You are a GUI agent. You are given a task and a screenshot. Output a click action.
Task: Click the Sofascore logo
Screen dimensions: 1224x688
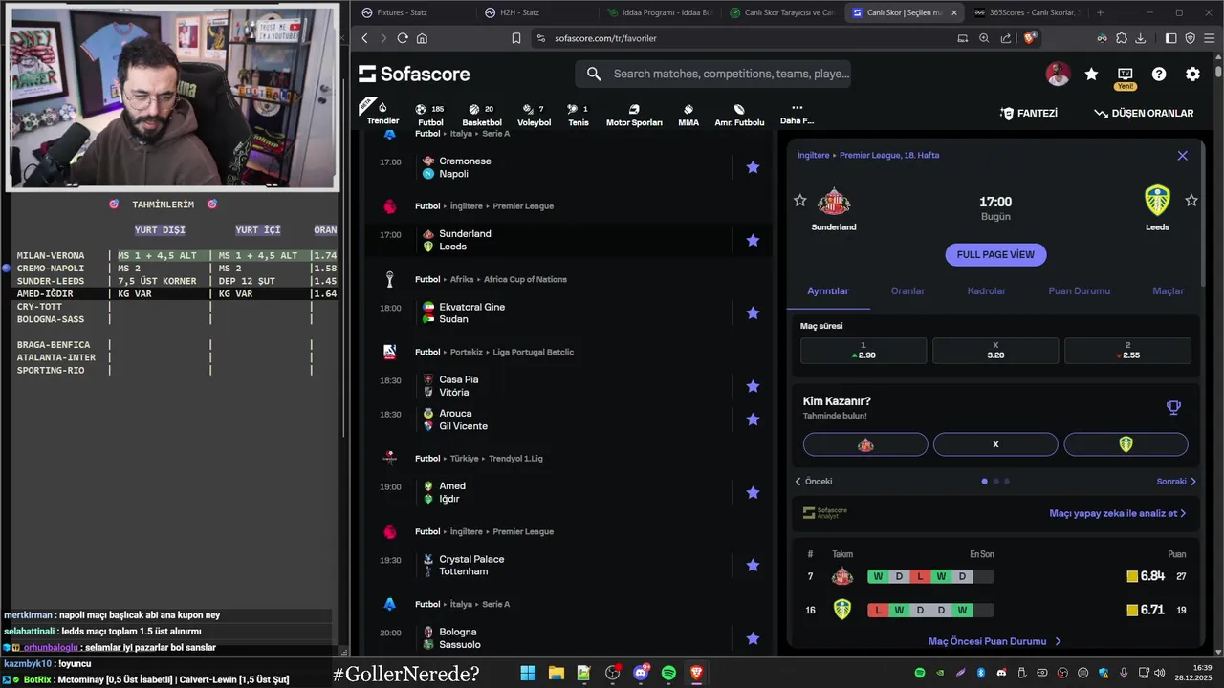414,74
